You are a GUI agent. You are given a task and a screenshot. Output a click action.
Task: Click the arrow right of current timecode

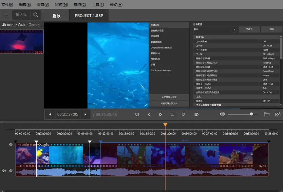(85, 114)
